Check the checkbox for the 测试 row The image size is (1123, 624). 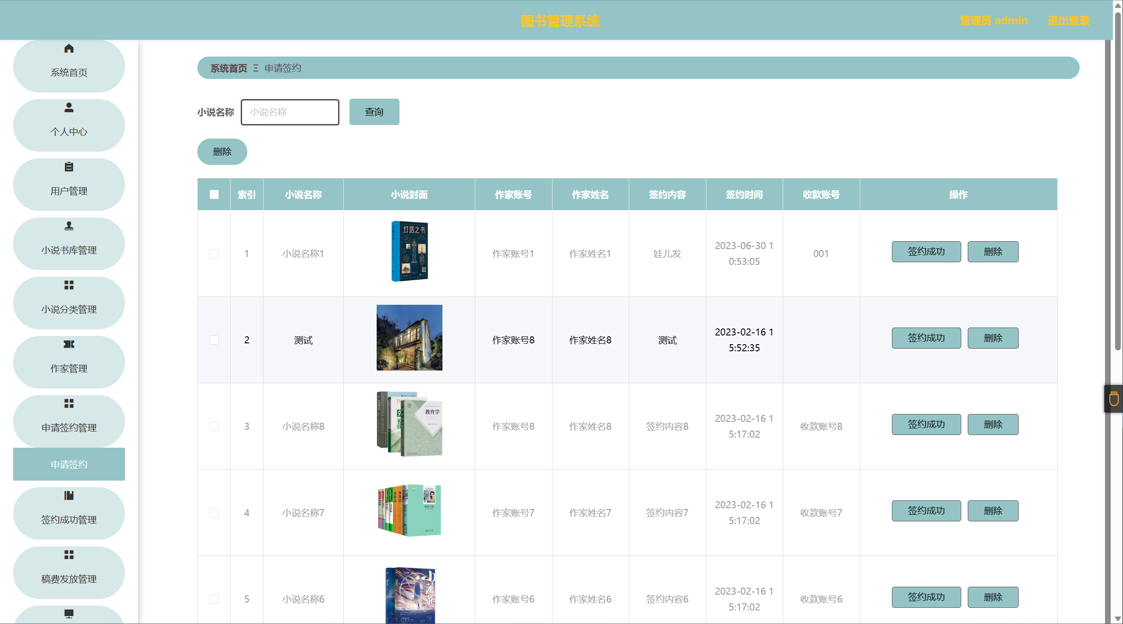coord(214,340)
